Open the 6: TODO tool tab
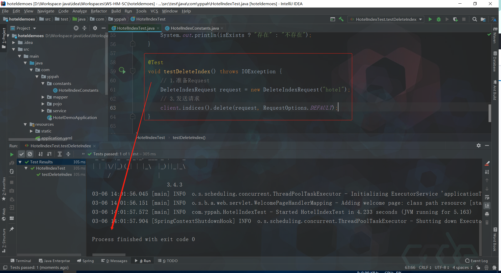Screen dimensions: 501x273 [168, 261]
